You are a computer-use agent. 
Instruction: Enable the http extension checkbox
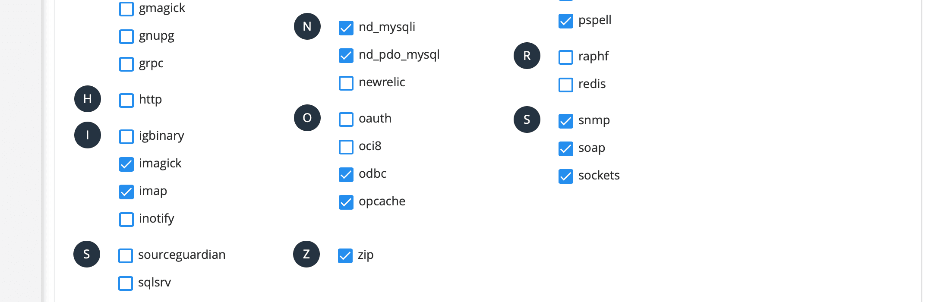(126, 101)
